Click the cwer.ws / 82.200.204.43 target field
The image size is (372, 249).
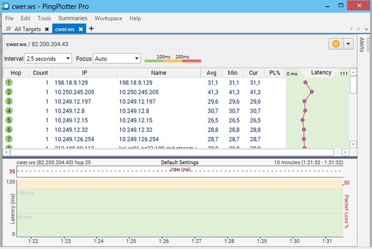[165, 44]
